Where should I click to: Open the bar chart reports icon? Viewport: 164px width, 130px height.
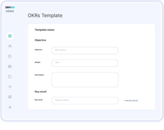click(10, 107)
